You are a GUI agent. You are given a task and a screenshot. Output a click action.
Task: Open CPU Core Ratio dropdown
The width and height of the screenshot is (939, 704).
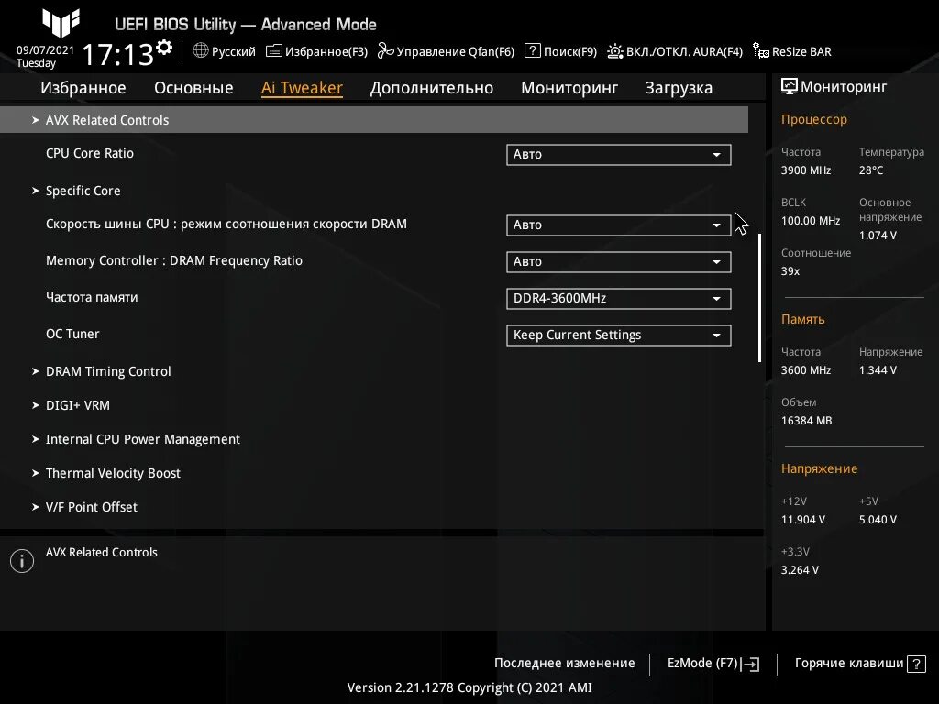(619, 154)
